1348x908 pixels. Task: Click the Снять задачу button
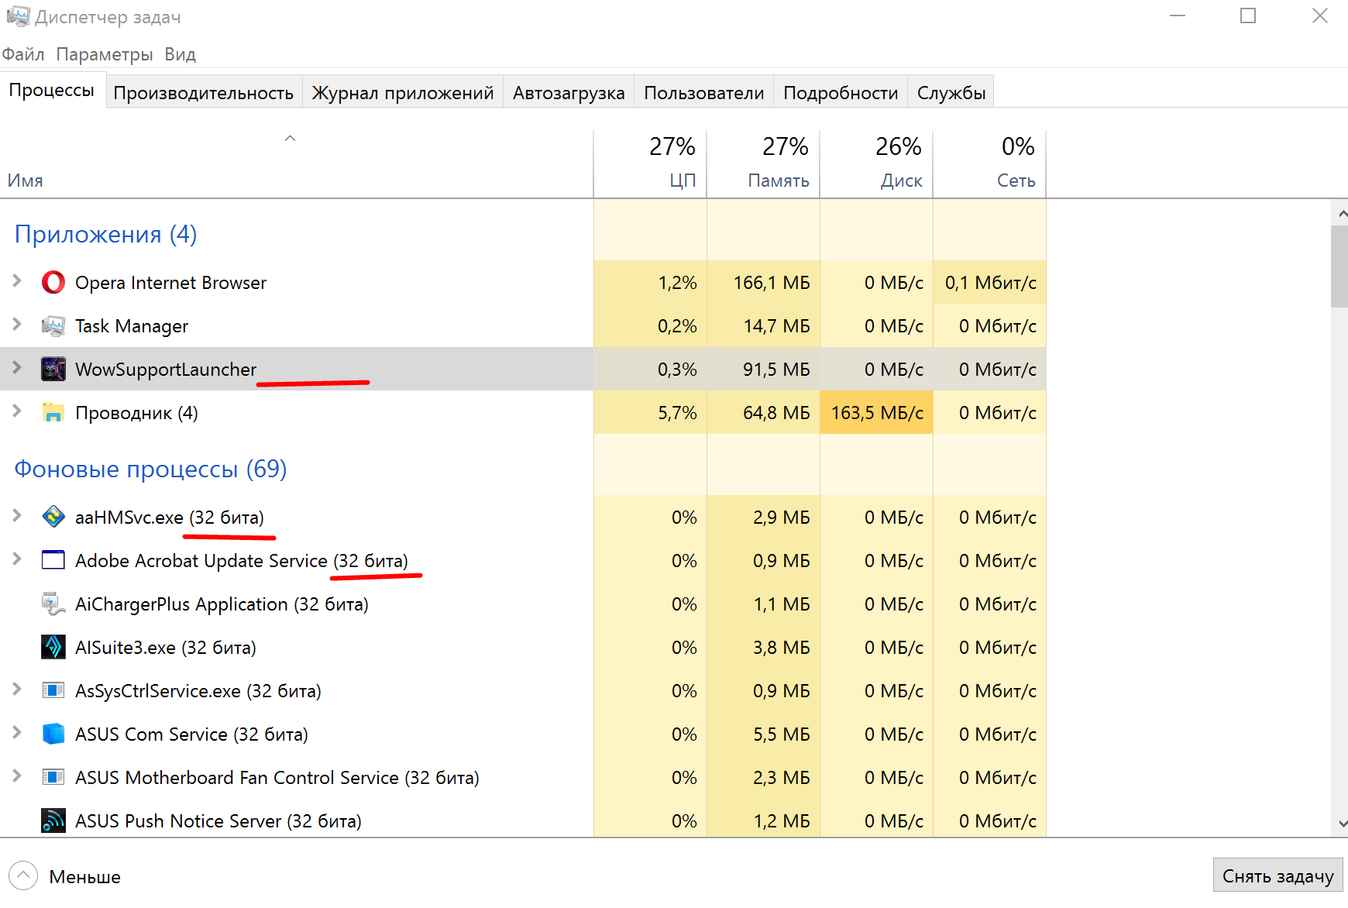1278,876
